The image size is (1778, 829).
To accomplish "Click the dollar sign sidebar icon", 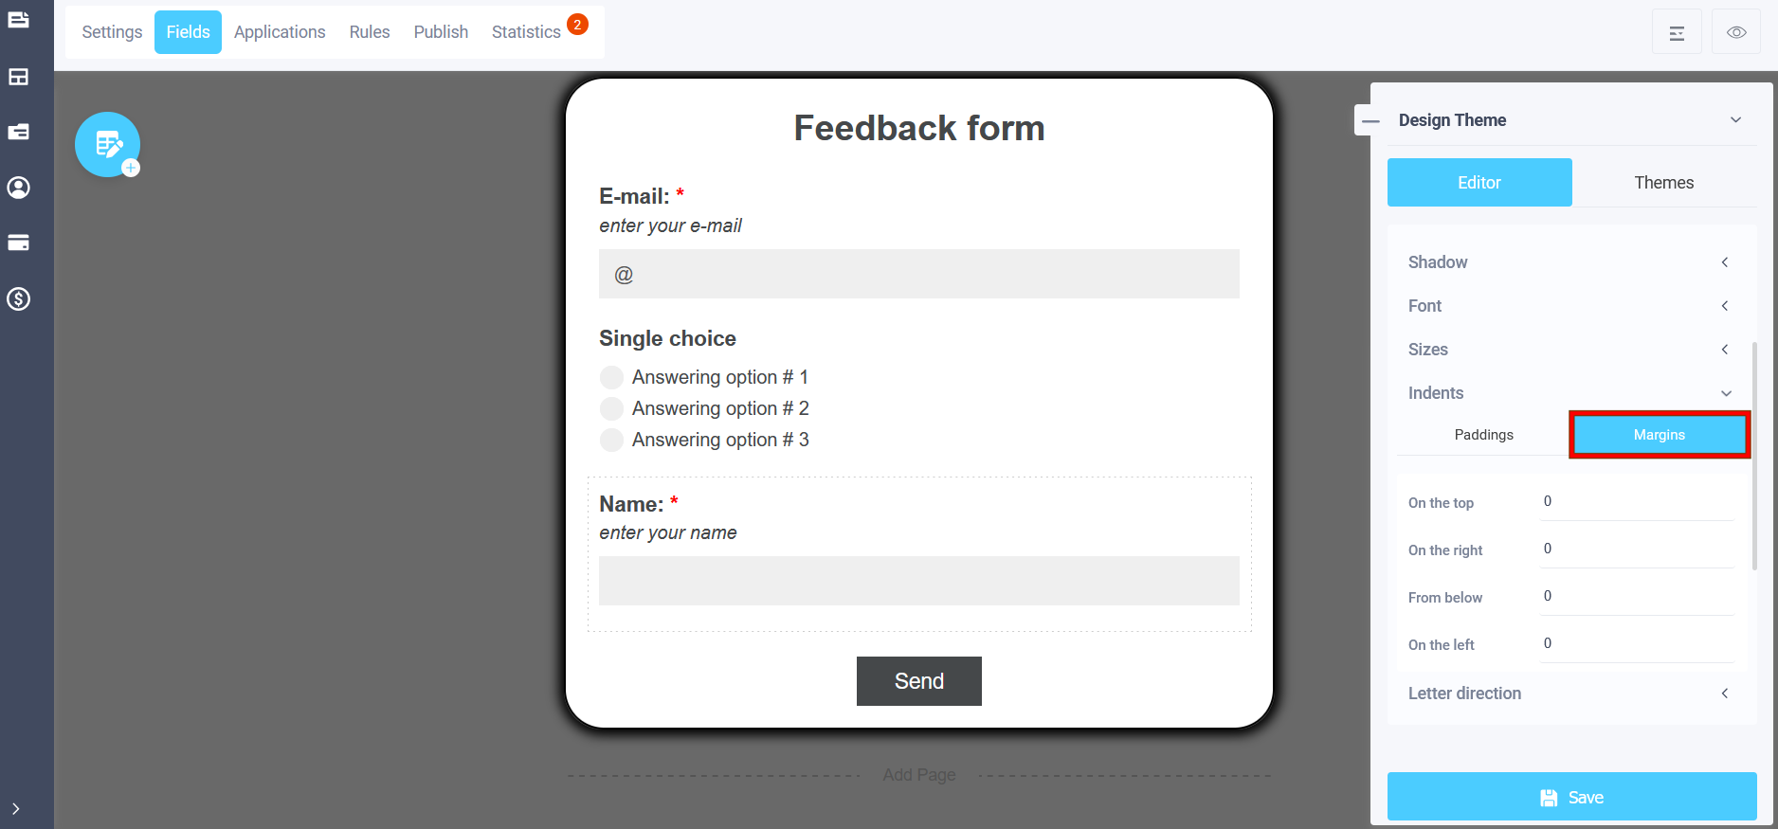I will pos(18,299).
